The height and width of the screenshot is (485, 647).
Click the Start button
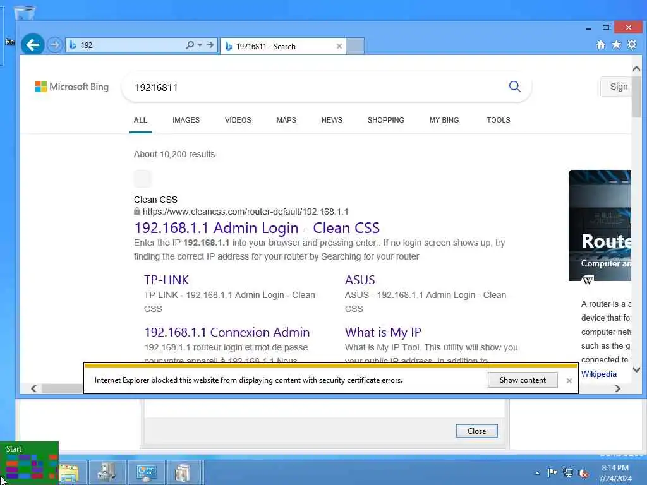tap(29, 463)
